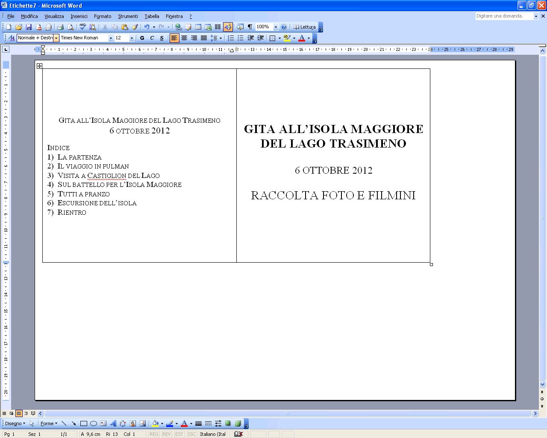Open the font color picker arrow
The image size is (547, 438).
coord(308,38)
